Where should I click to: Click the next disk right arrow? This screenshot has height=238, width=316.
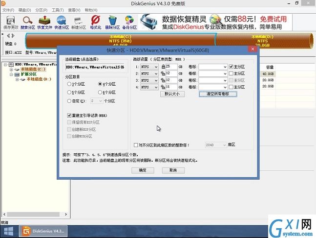click(x=13, y=36)
